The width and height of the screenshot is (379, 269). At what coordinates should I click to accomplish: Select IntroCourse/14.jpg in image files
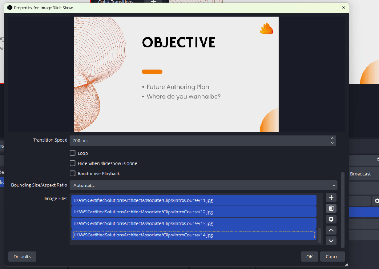click(194, 235)
